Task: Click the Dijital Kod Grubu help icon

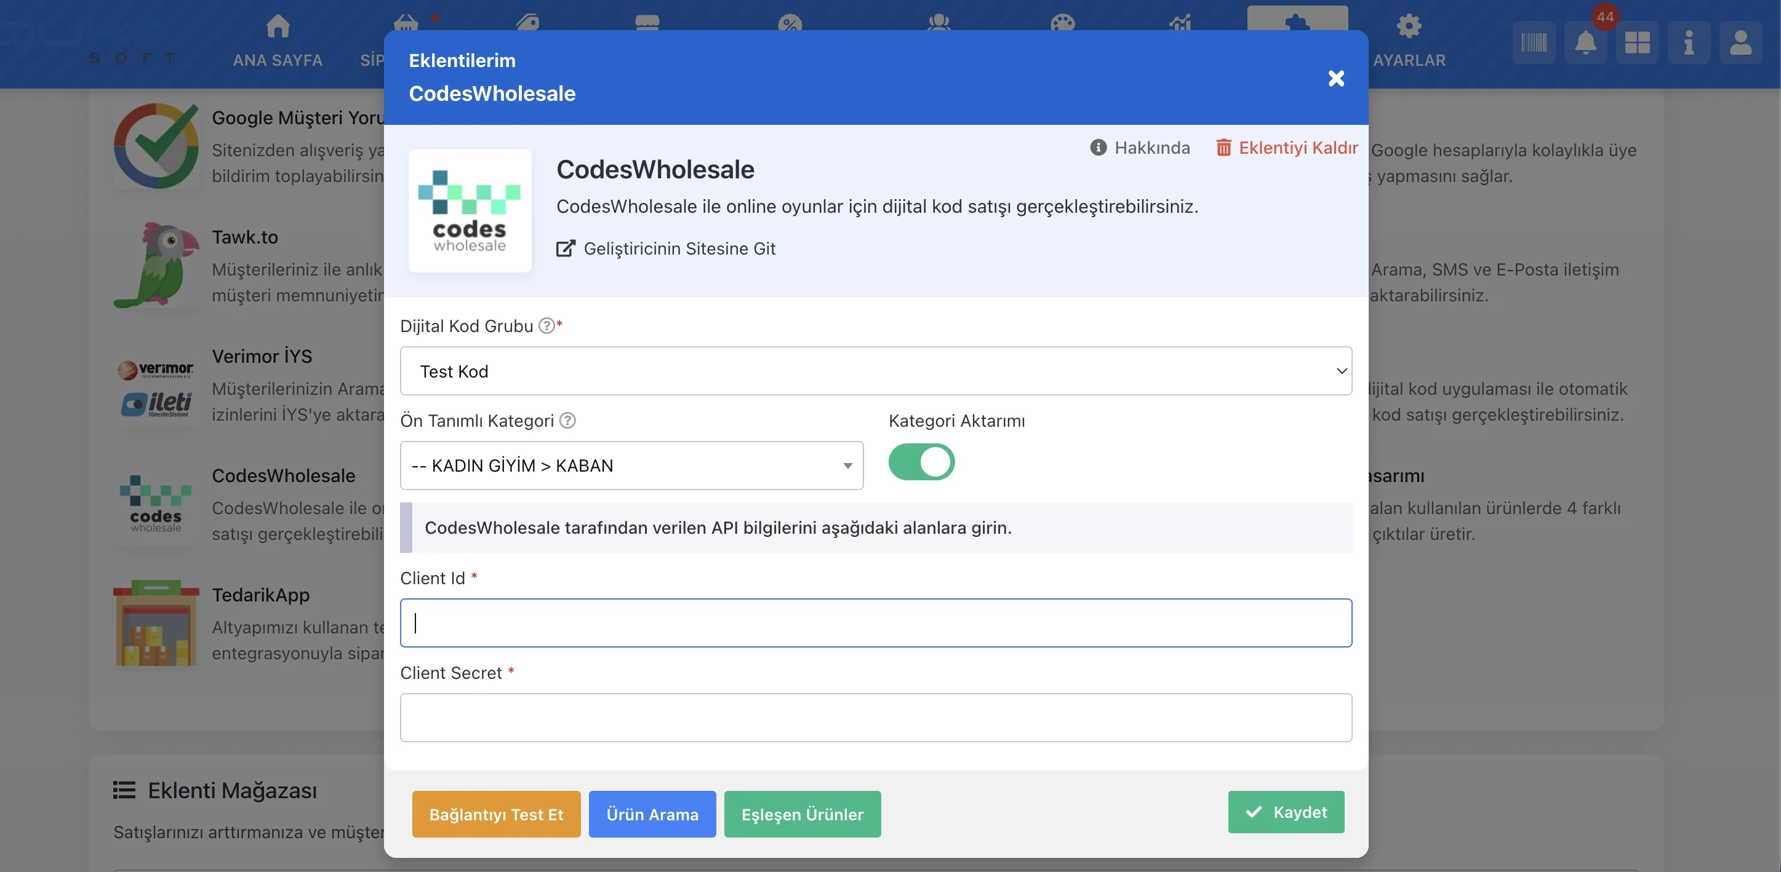Action: point(546,325)
